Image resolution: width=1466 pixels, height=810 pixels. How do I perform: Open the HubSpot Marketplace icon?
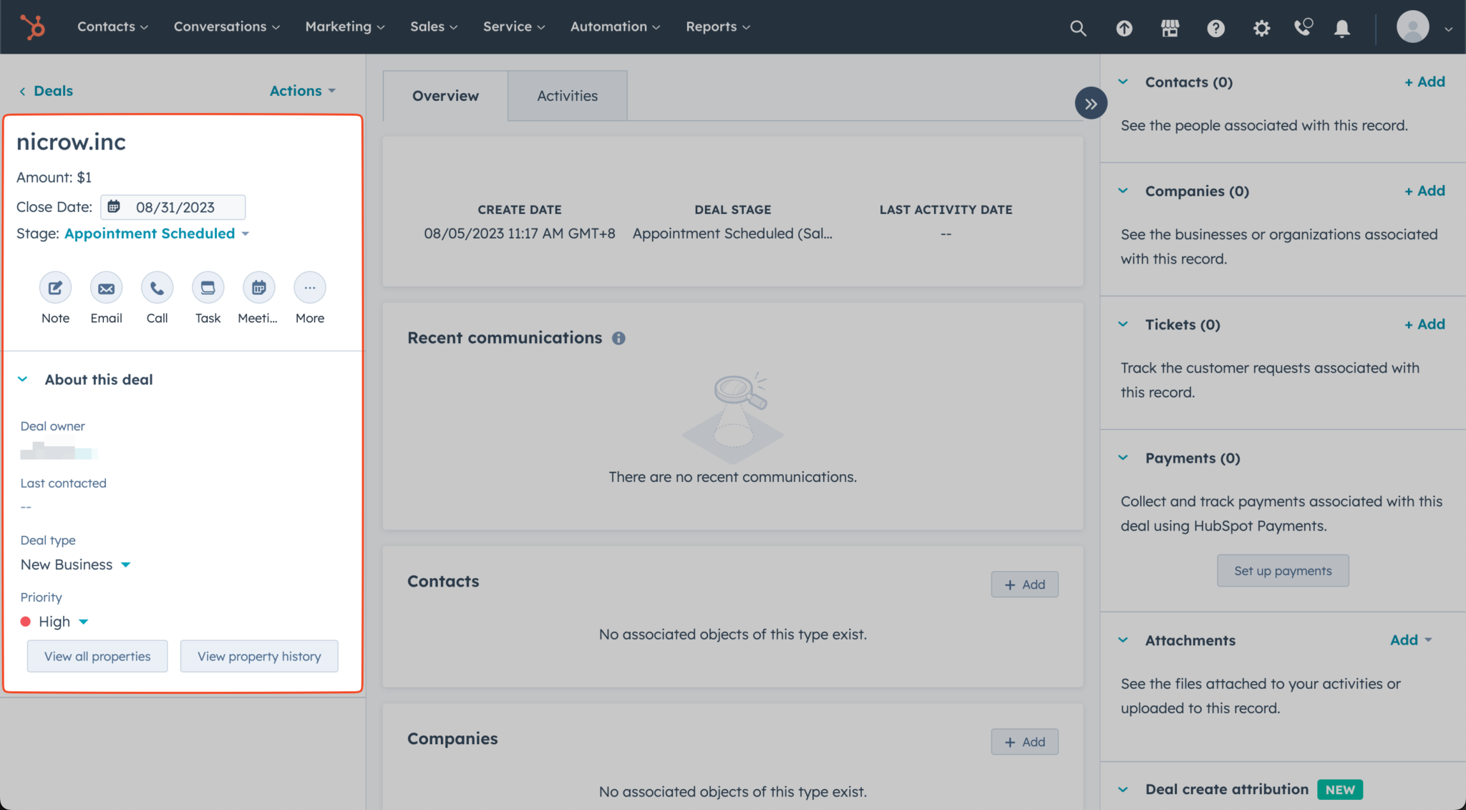click(1170, 28)
